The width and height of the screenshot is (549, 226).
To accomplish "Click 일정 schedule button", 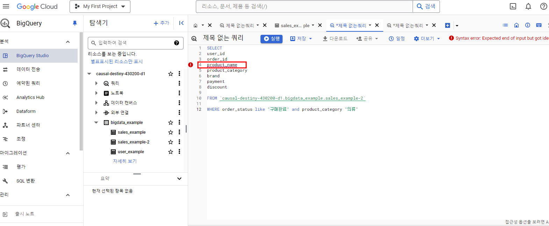I will [397, 39].
